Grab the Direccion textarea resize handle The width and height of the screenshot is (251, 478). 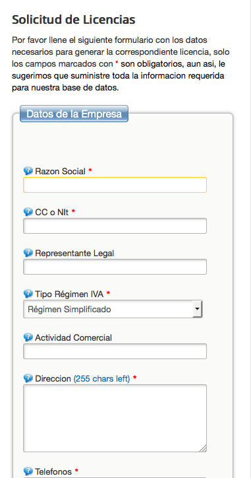[x=203, y=448]
